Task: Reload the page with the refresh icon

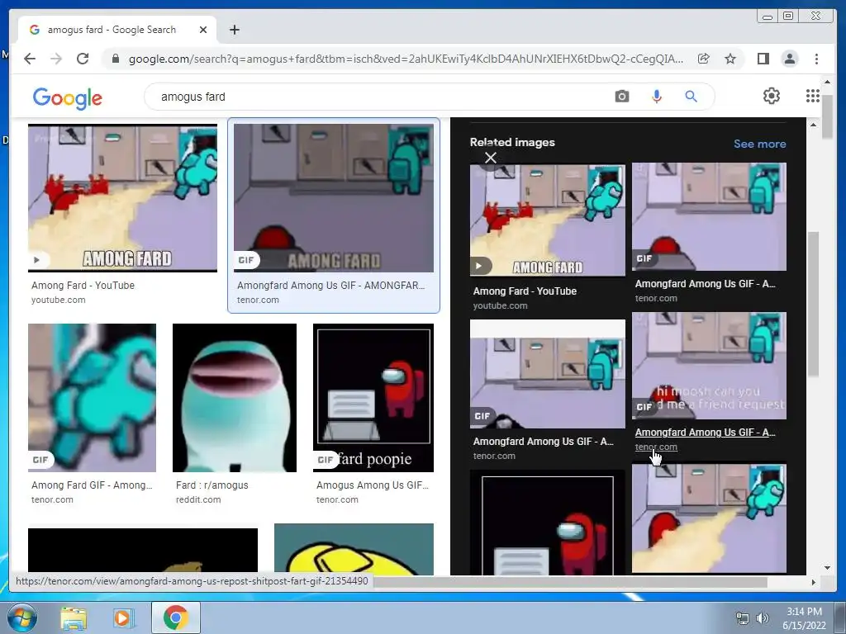Action: click(x=83, y=59)
